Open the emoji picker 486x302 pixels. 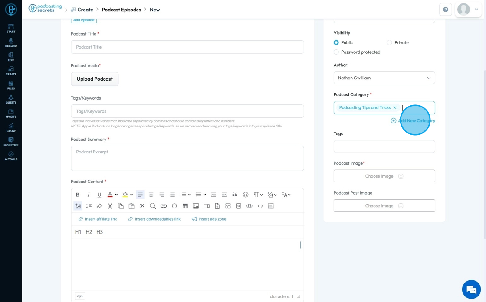click(246, 195)
